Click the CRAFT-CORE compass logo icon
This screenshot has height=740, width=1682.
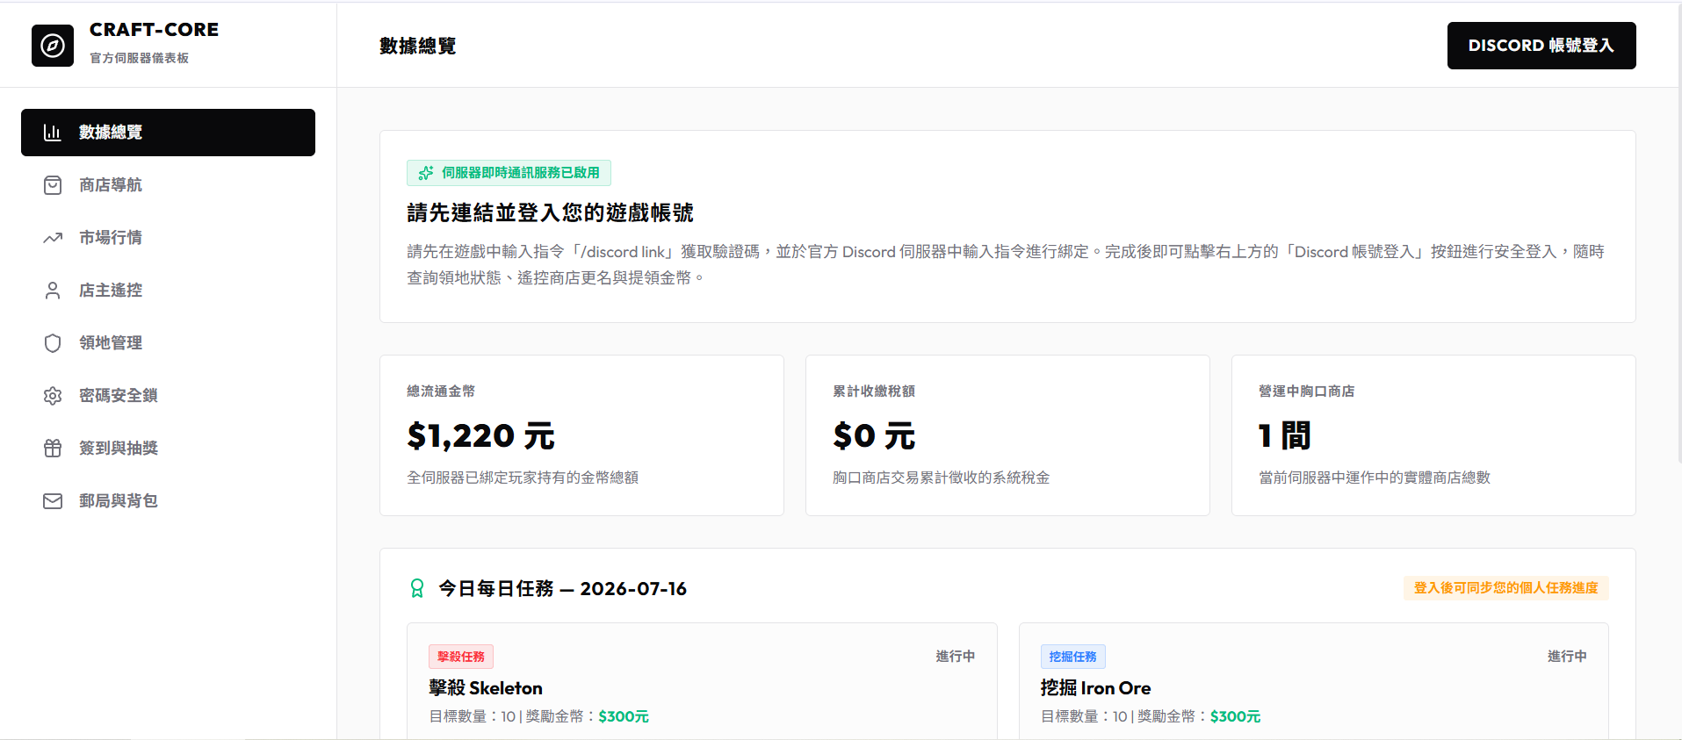[x=53, y=46]
